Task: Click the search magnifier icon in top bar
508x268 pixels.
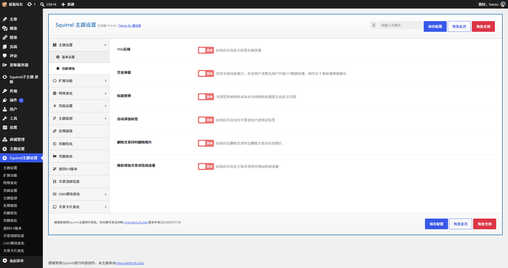Action: point(42,4)
